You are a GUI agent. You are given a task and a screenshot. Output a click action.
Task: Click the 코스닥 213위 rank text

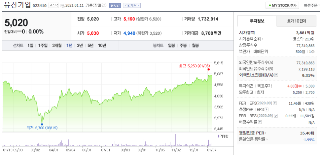pos(304,39)
